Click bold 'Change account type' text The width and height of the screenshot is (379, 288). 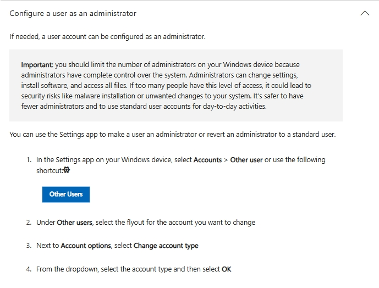point(166,246)
